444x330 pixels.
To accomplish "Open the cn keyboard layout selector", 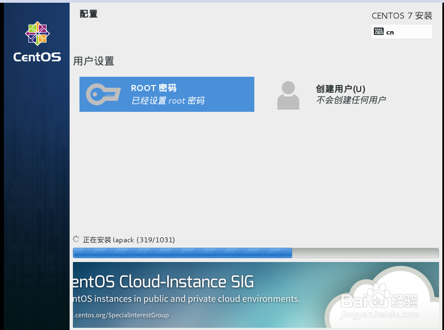I will pos(402,31).
